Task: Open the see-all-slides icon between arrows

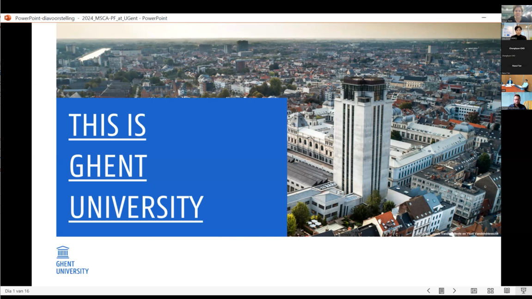Action: 441,291
